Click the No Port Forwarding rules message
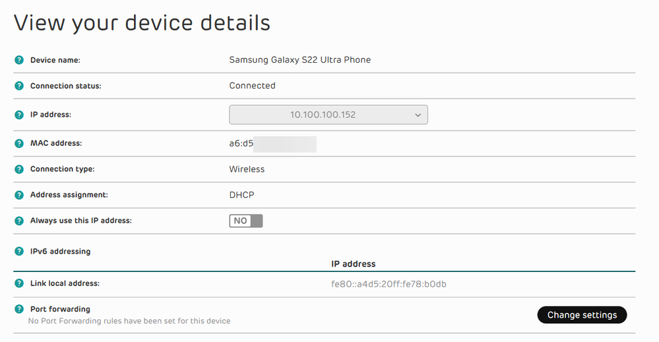Viewport: 659px width, 342px height. [x=129, y=321]
